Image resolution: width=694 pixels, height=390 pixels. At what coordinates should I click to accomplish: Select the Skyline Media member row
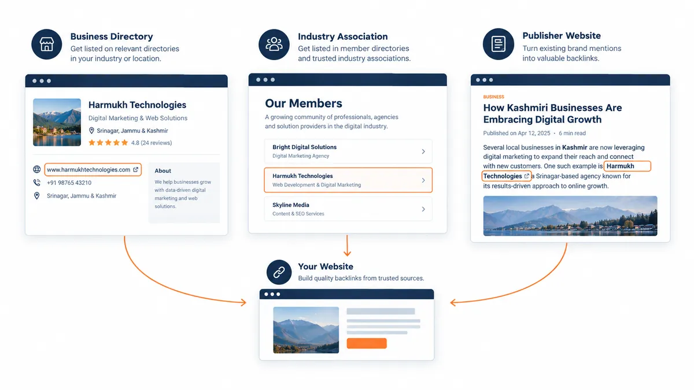[348, 209]
